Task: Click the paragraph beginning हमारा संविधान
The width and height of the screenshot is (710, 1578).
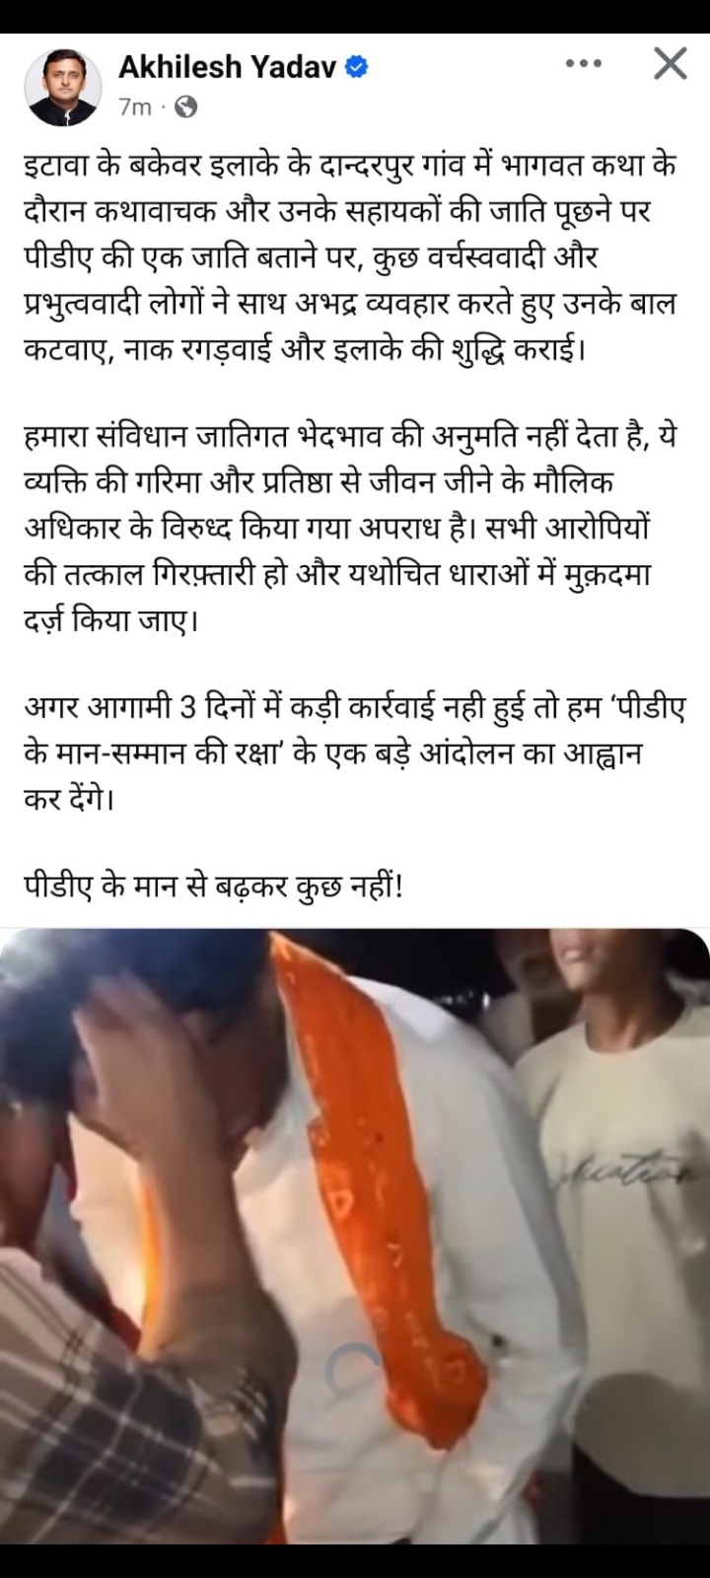Action: [349, 528]
